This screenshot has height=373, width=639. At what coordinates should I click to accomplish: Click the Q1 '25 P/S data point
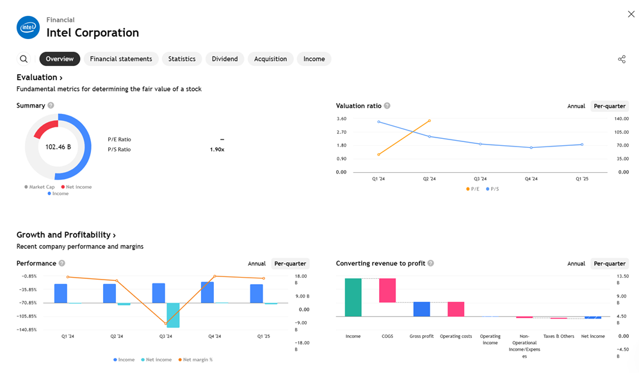tap(582, 145)
